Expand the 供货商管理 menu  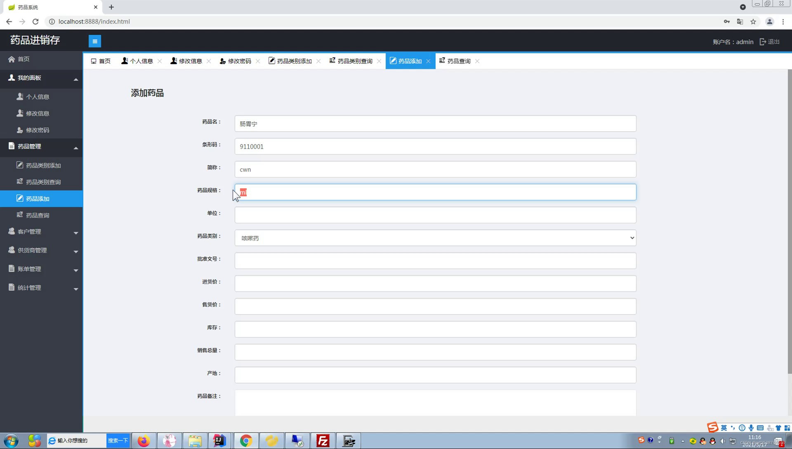click(41, 250)
